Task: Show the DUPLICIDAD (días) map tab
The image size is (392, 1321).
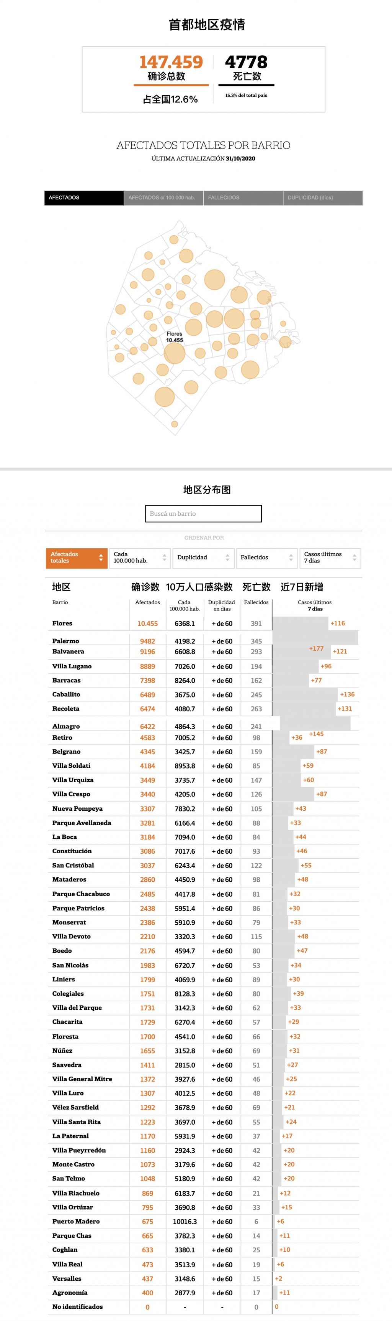Action: click(x=323, y=198)
